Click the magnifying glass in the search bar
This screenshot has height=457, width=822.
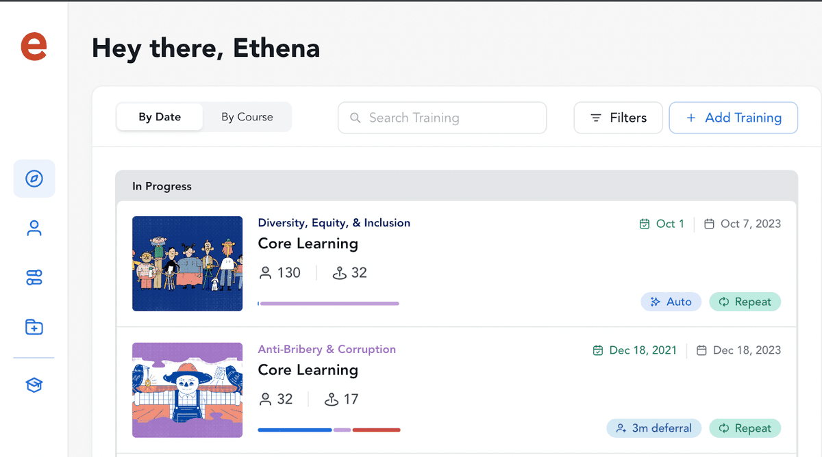(355, 118)
